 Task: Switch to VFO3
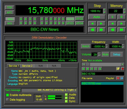70,23
